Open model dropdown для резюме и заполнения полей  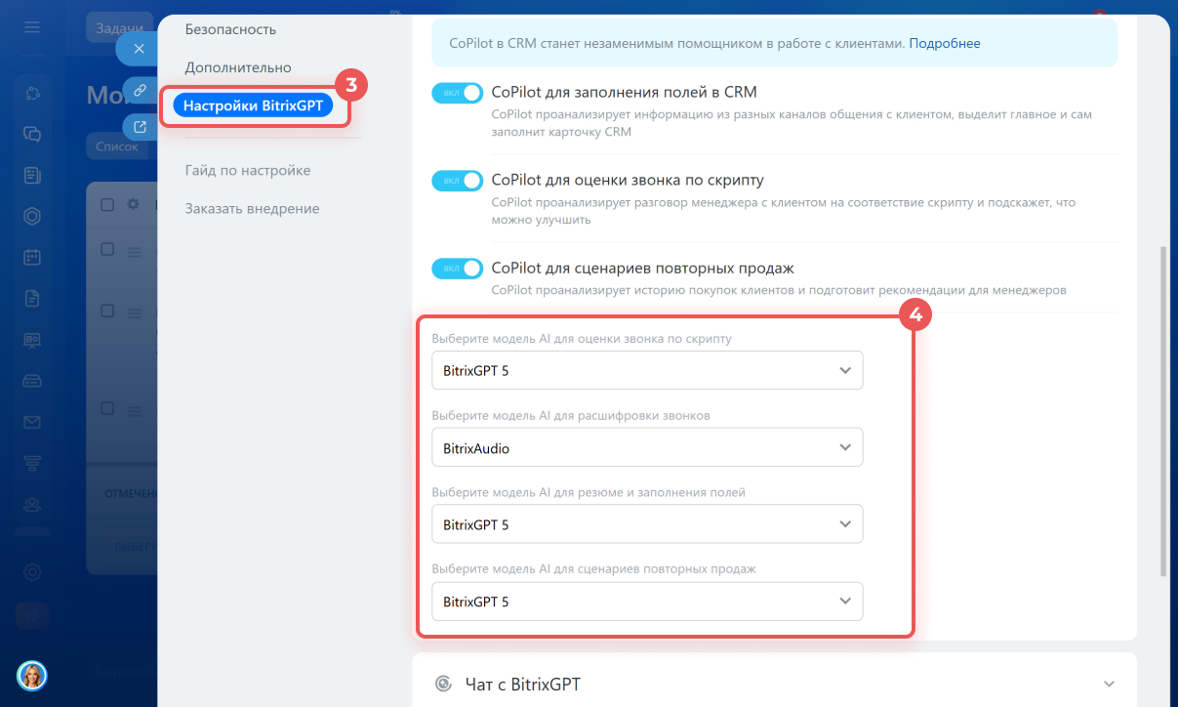point(647,524)
